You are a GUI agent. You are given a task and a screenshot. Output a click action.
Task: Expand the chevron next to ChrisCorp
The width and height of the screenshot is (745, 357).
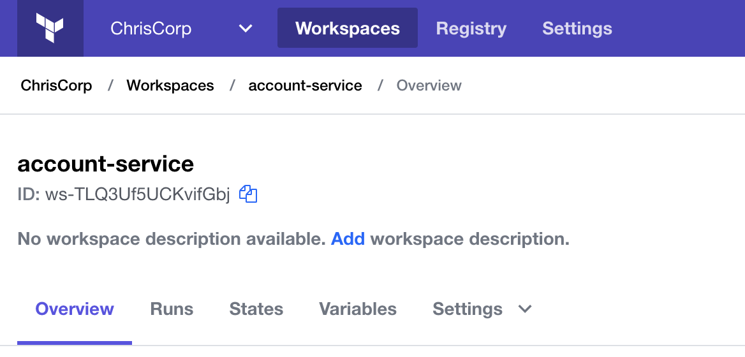245,29
